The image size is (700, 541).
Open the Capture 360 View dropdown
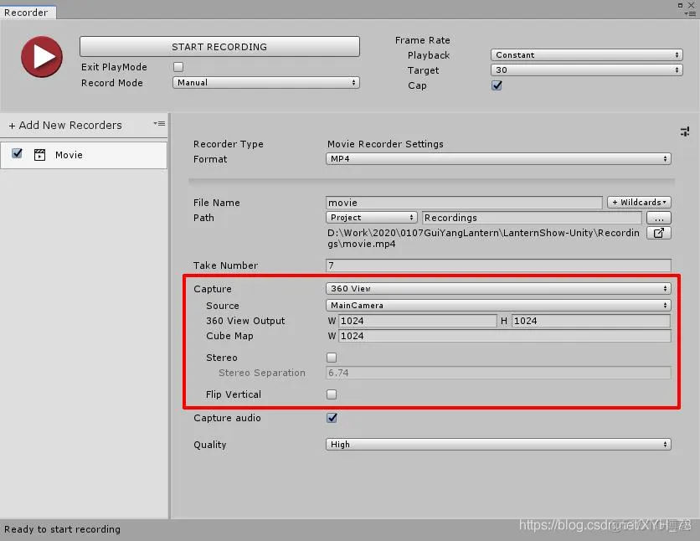(498, 289)
